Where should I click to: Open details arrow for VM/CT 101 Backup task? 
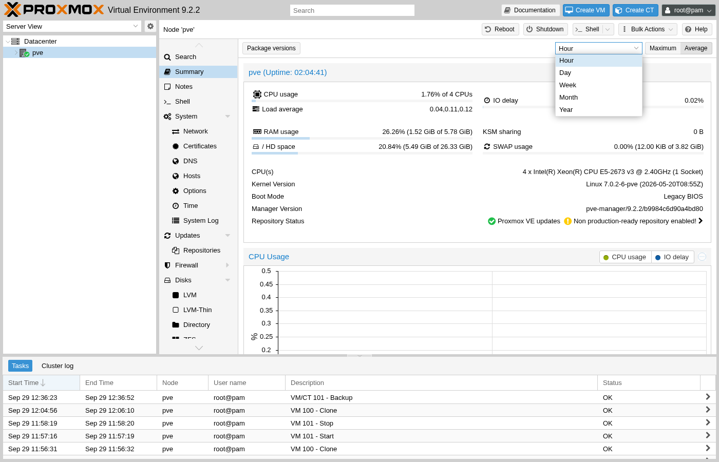pos(708,397)
